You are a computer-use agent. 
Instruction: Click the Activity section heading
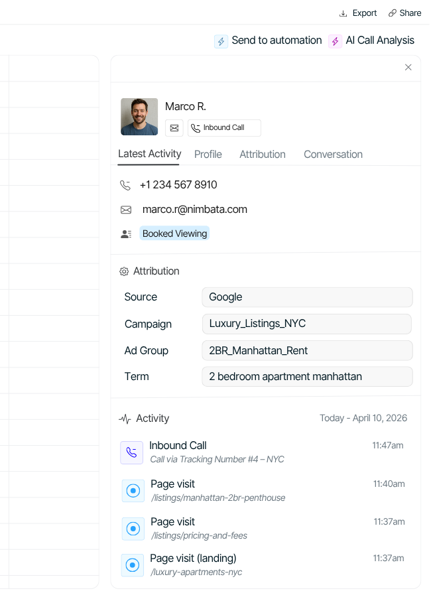tap(153, 419)
